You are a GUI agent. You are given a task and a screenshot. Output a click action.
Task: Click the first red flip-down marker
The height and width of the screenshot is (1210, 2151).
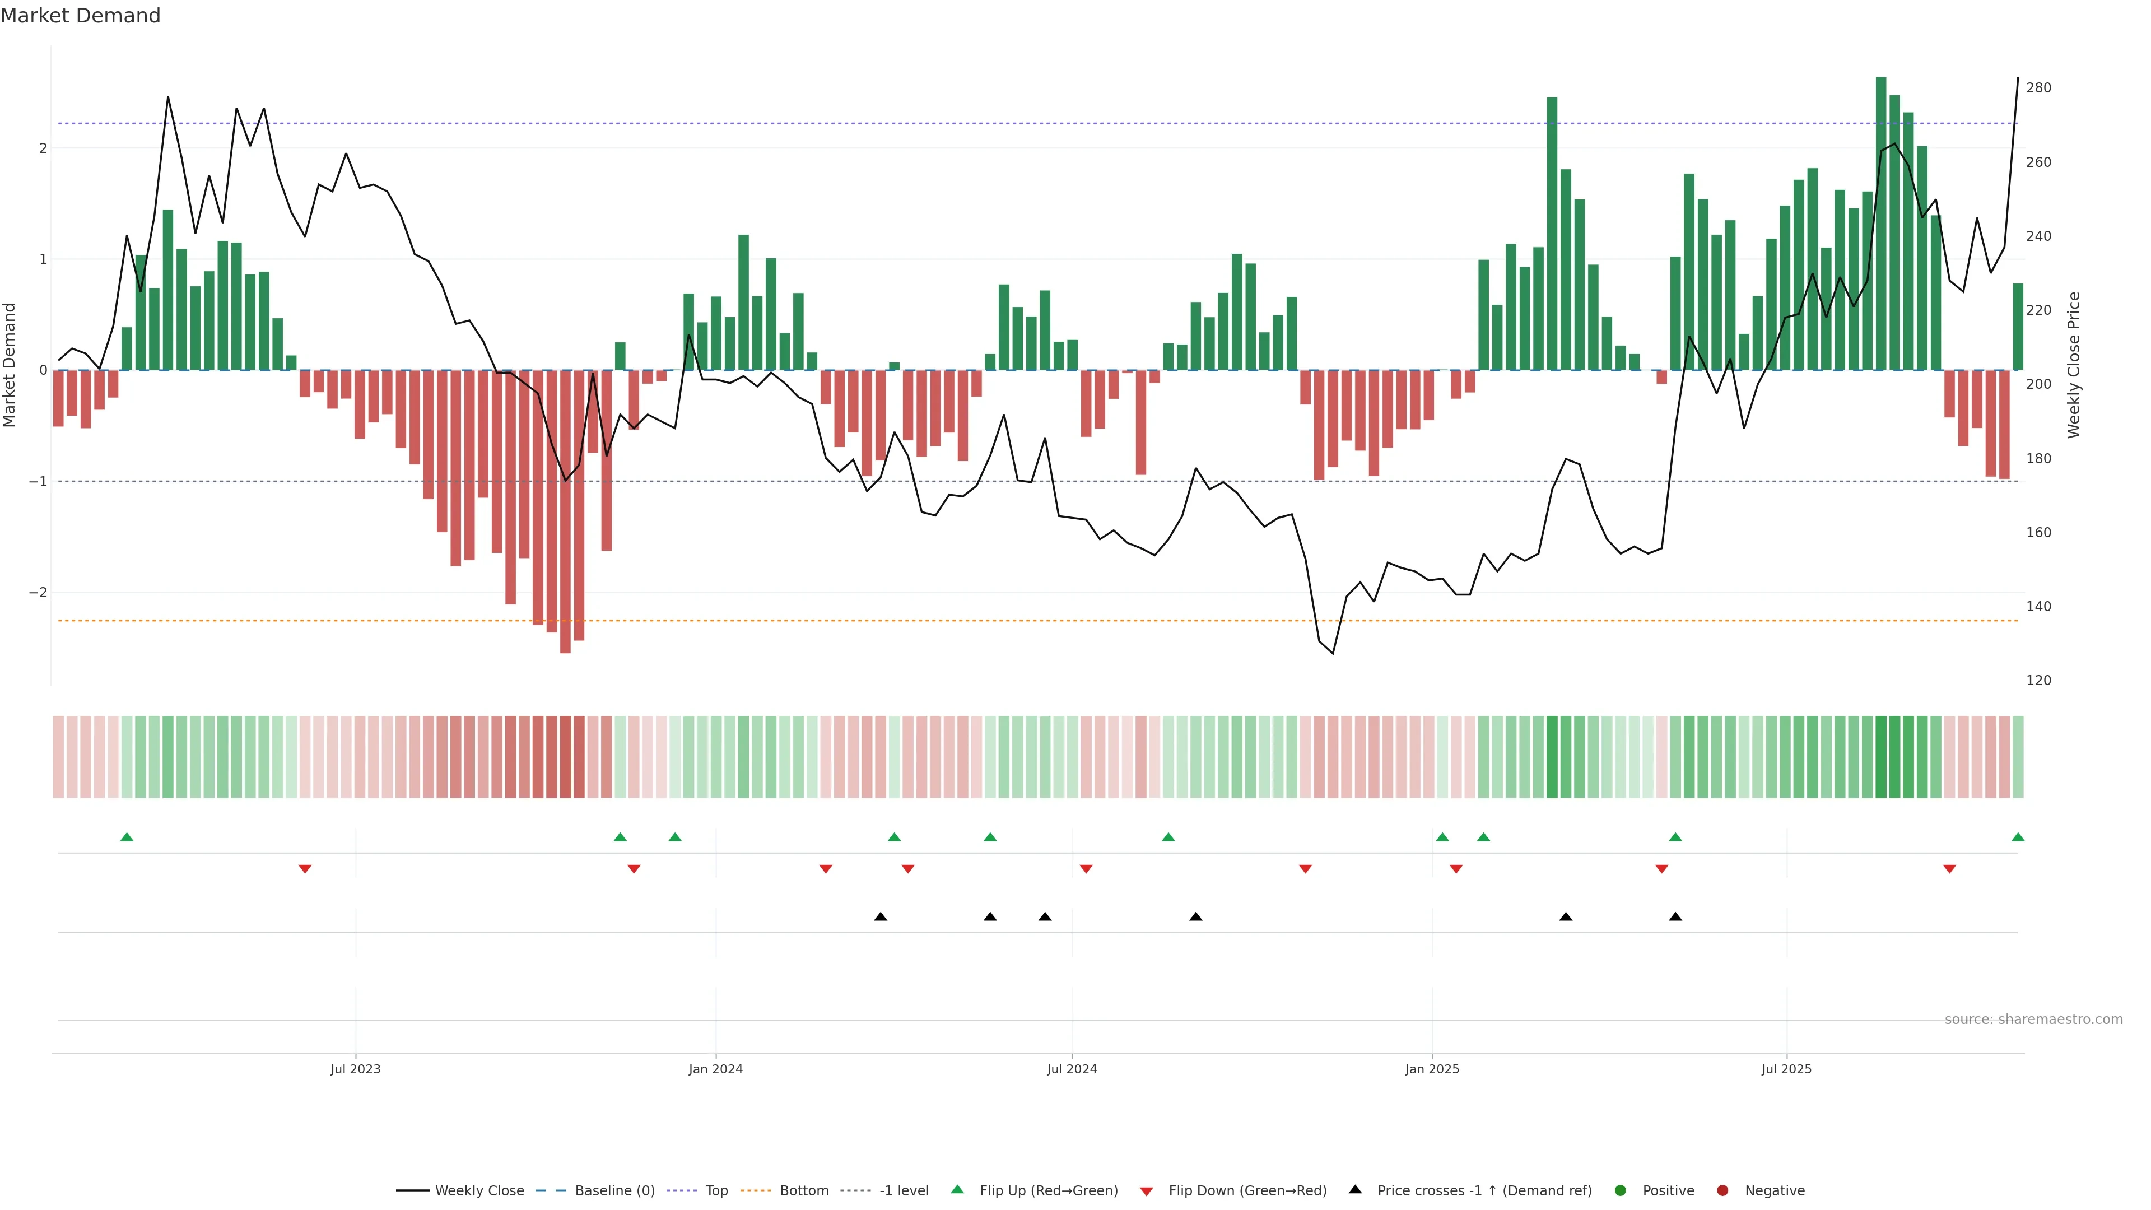[x=305, y=869]
